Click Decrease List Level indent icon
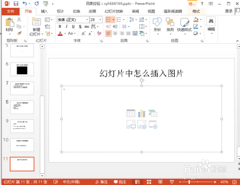This screenshot has height=185, width=240. coord(108,26)
